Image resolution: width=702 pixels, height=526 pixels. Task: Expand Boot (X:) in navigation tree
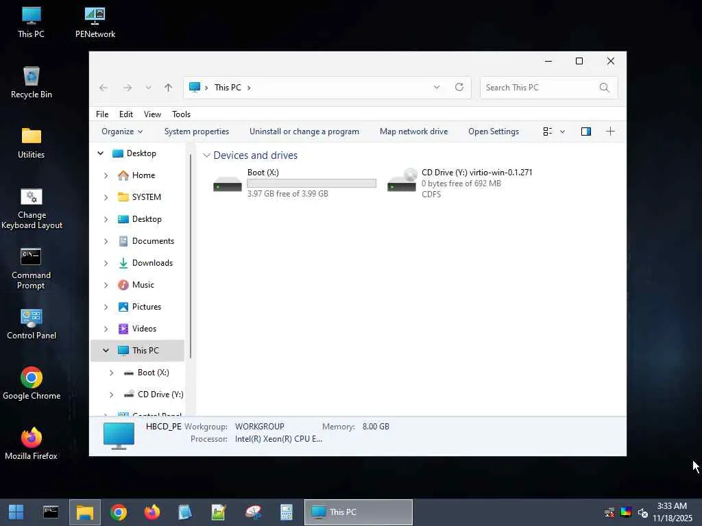pos(112,373)
